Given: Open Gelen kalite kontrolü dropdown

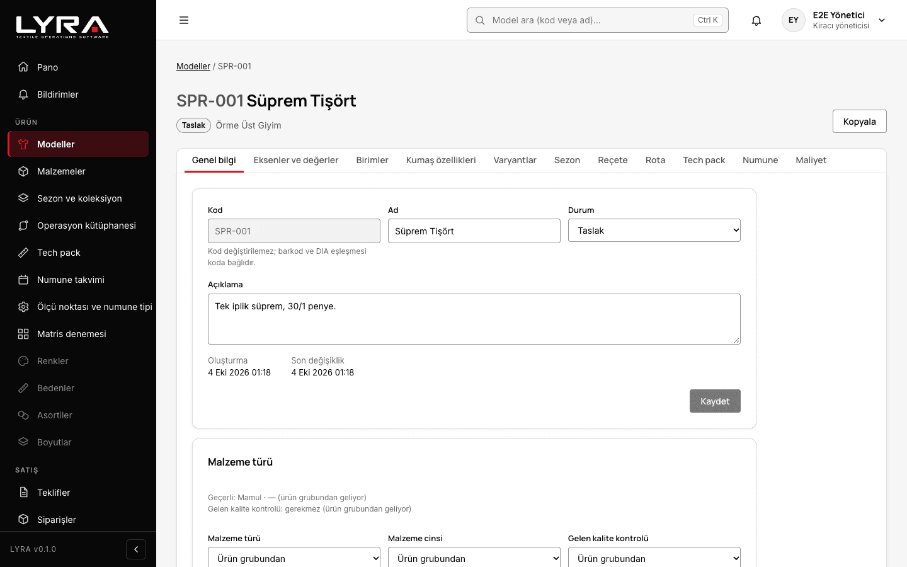Looking at the screenshot, I should click(x=654, y=558).
